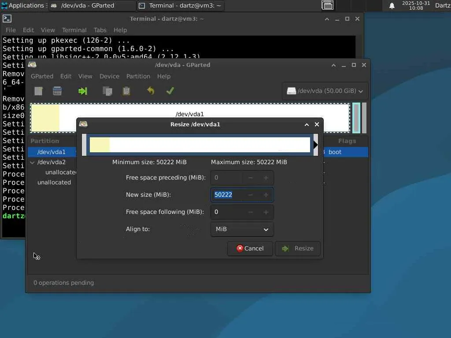
Task: Switch to /dev/vda - GParted taskbar button
Action: [x=92, y=5]
